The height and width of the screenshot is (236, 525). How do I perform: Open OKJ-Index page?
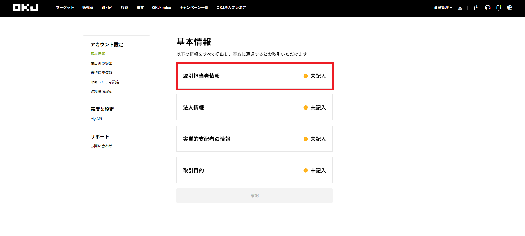click(162, 8)
